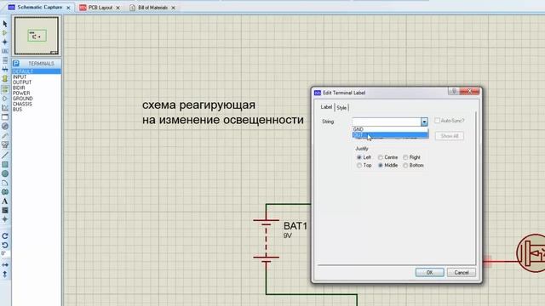This screenshot has height=306, width=545.
Task: Select the Buses Mode tool
Action: (x=5, y=69)
